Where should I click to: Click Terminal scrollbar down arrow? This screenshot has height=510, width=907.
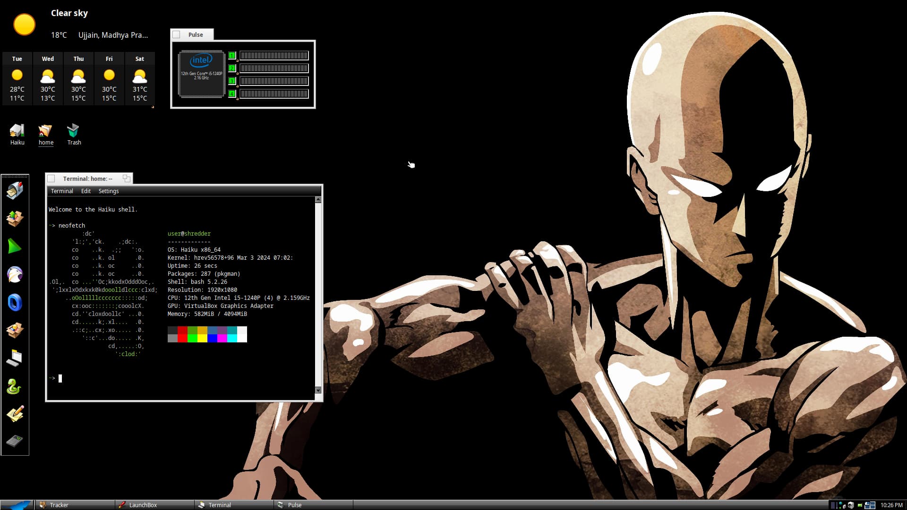click(x=318, y=390)
